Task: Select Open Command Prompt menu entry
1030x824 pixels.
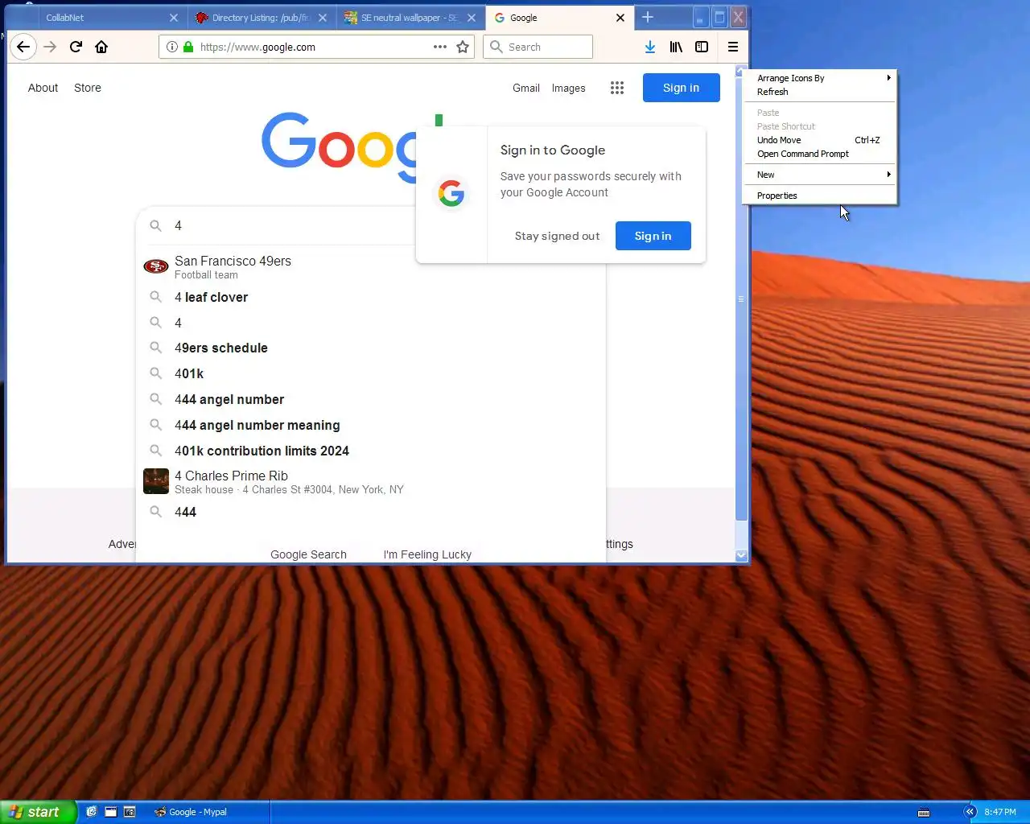Action: point(820,154)
